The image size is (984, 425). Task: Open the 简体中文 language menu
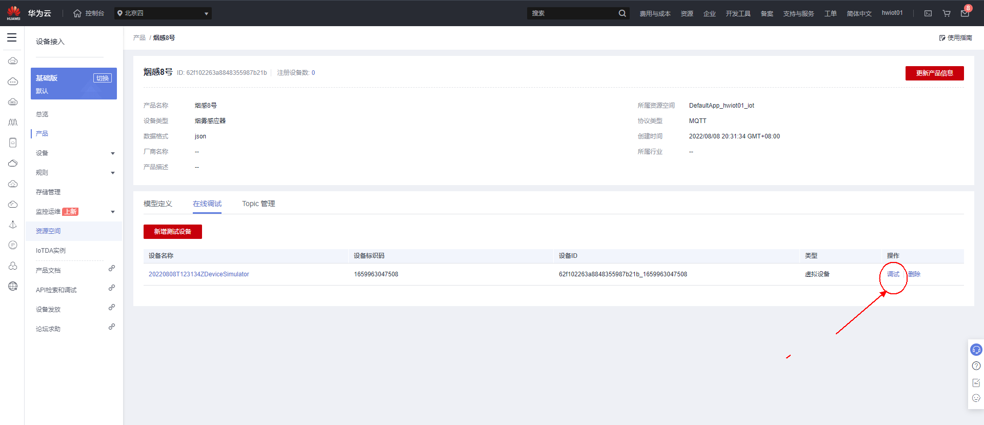pos(859,14)
